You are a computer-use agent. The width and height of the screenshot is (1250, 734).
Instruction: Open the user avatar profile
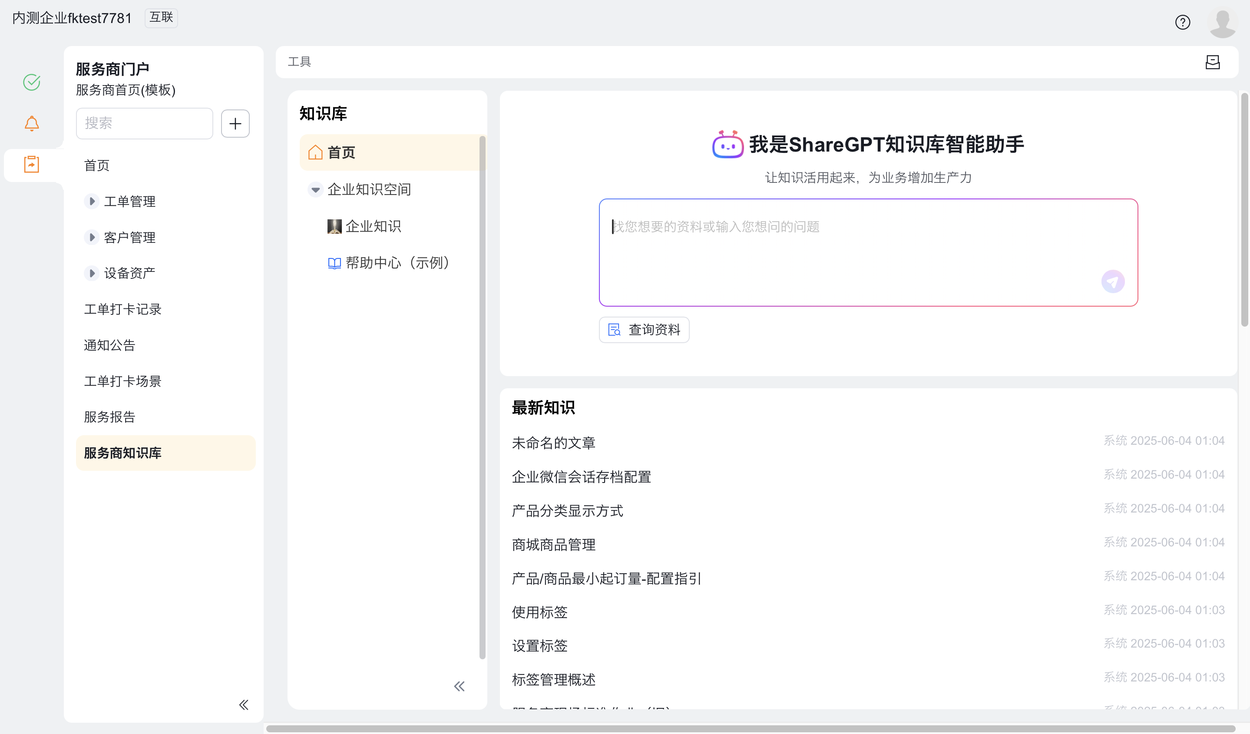(x=1222, y=22)
